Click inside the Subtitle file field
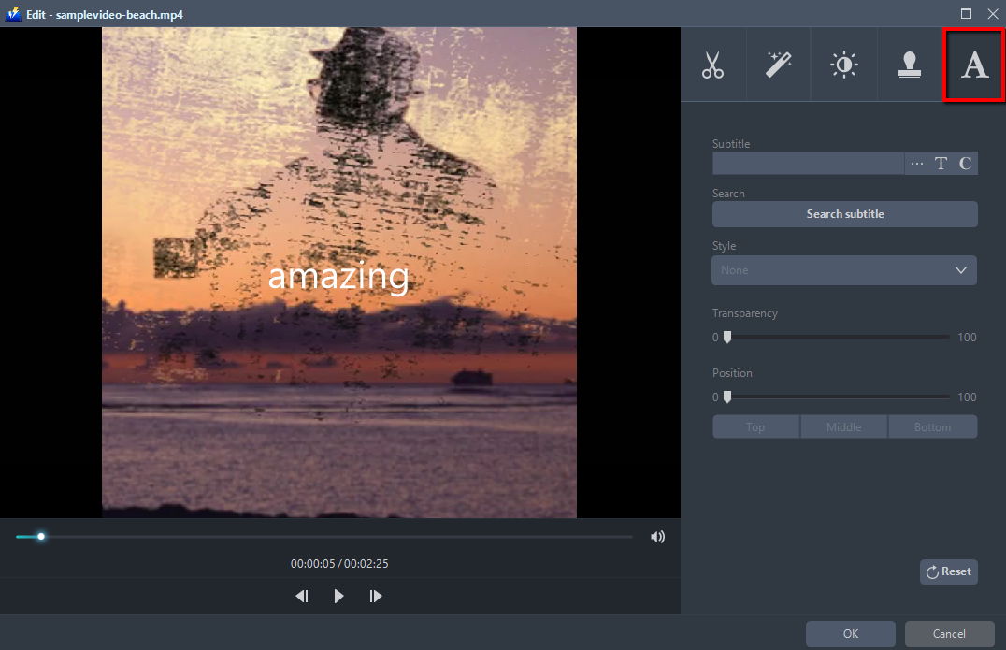 click(x=808, y=164)
